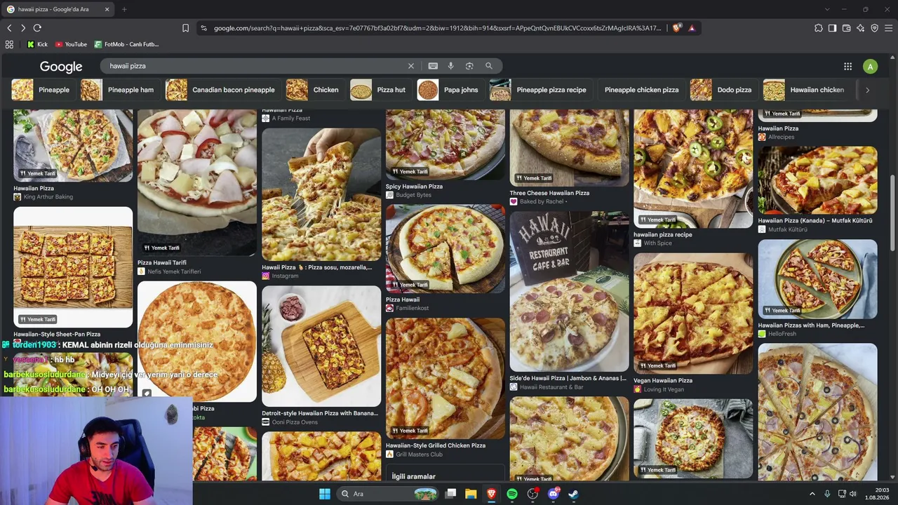Open the browser extensions puzzle icon
Screen dimensions: 898x505
point(819,28)
